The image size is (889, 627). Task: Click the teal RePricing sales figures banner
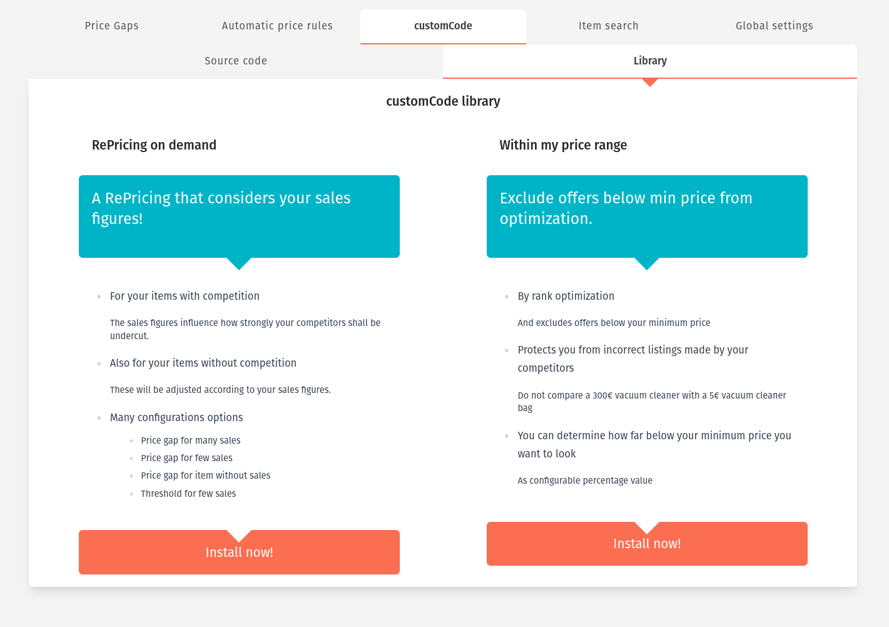coord(239,217)
